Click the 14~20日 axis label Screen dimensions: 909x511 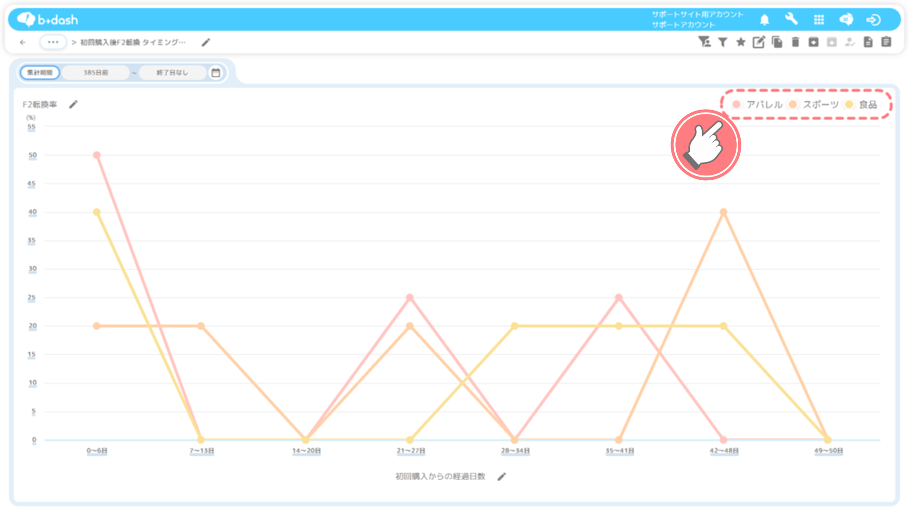tap(306, 451)
